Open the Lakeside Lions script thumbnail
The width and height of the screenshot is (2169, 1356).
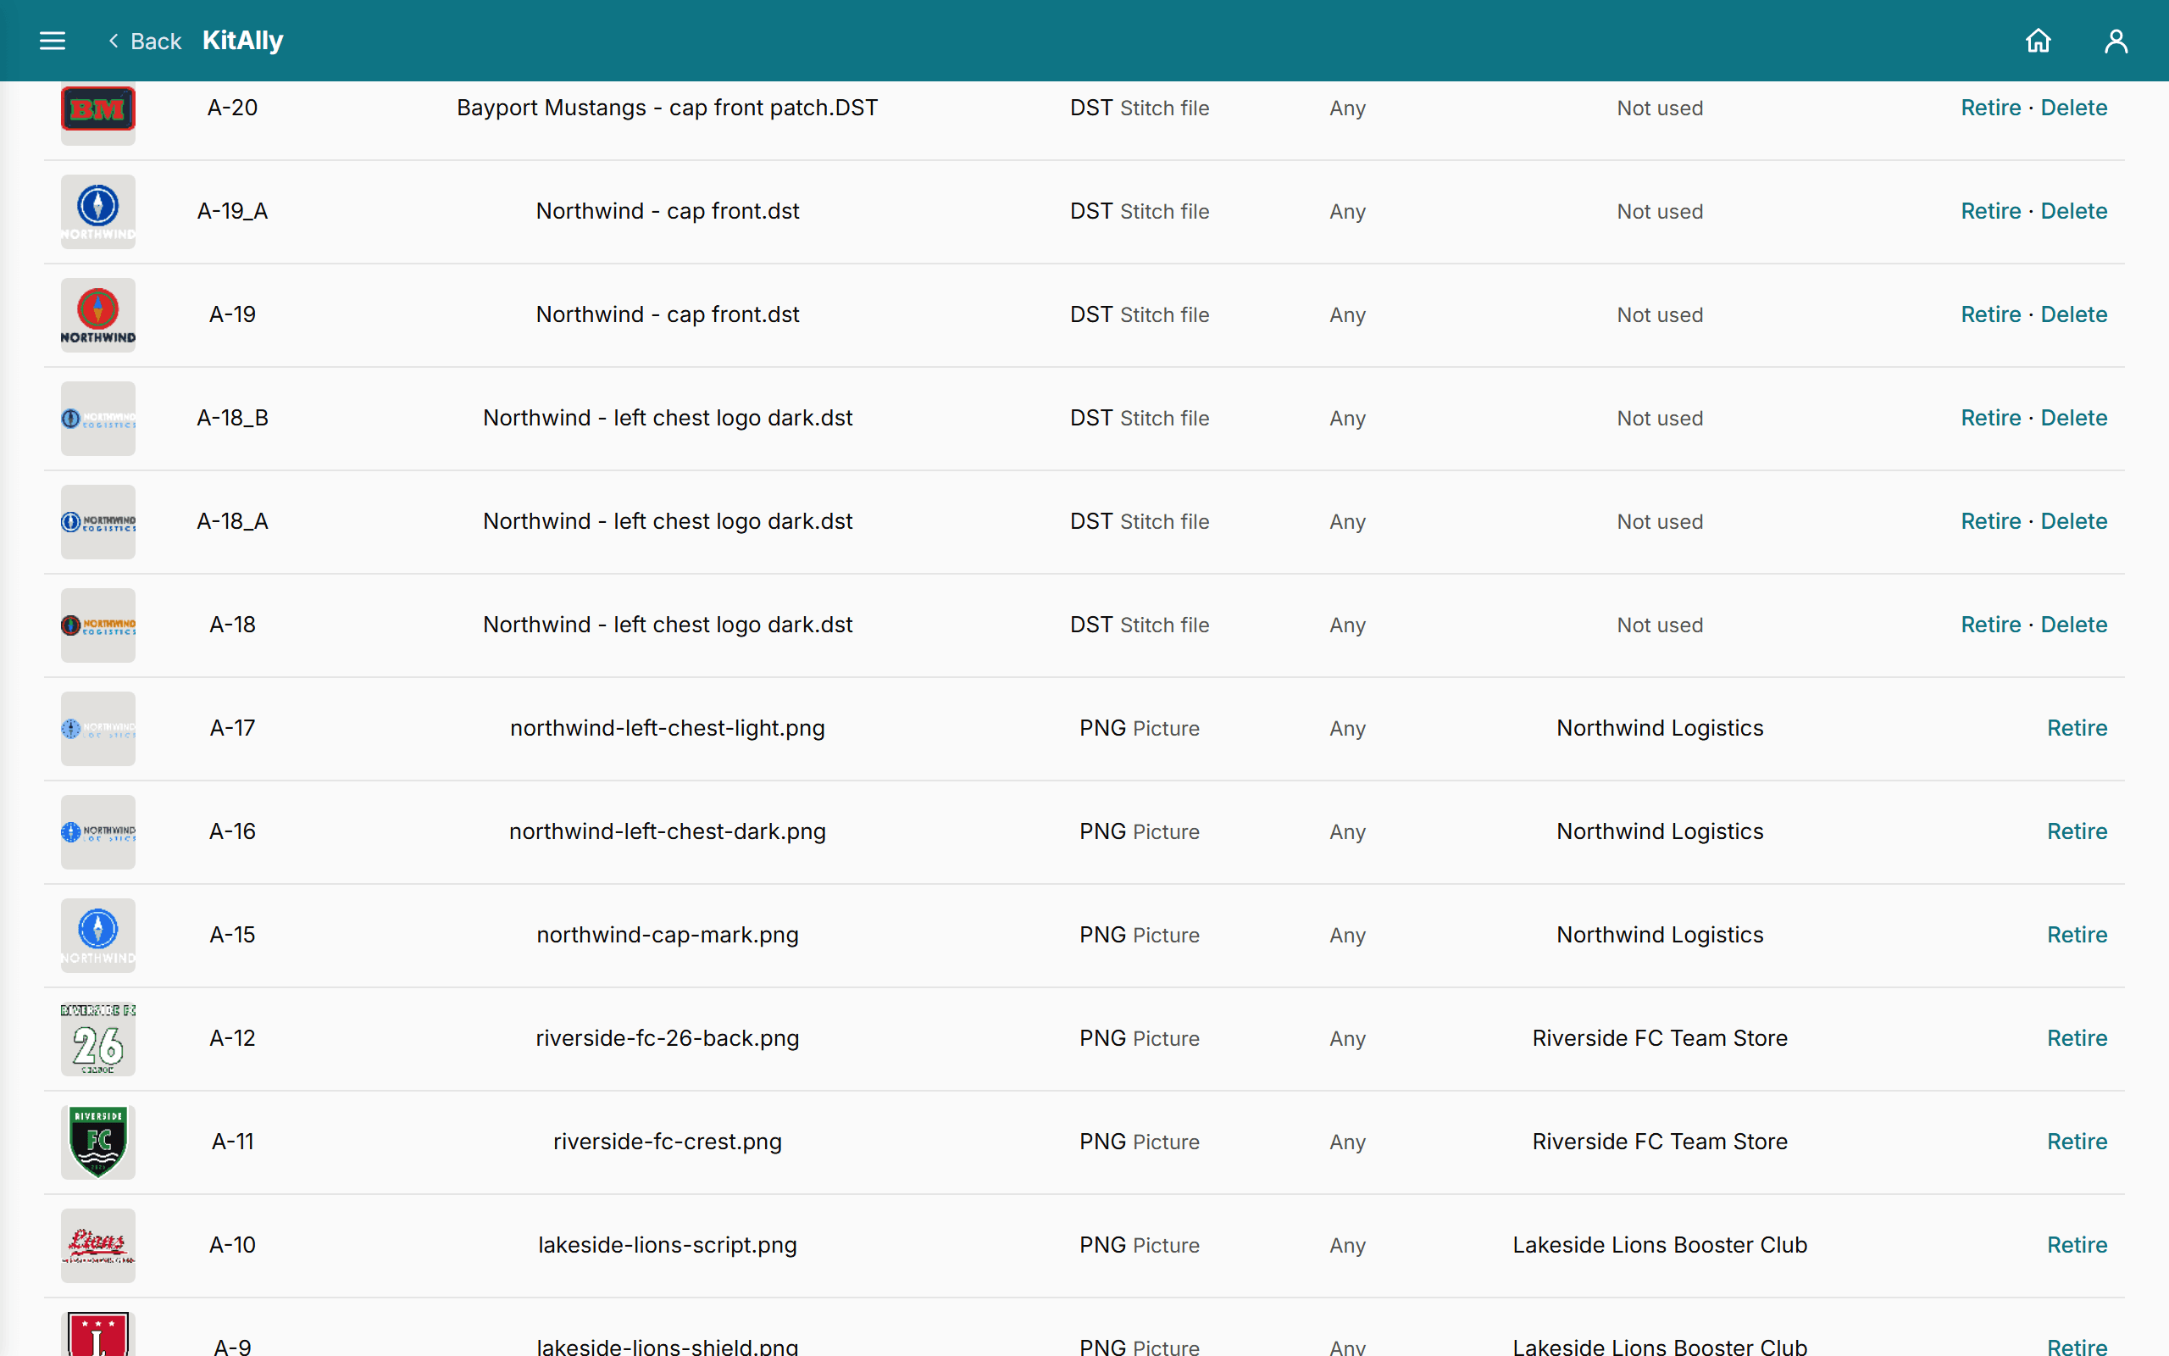(x=97, y=1246)
